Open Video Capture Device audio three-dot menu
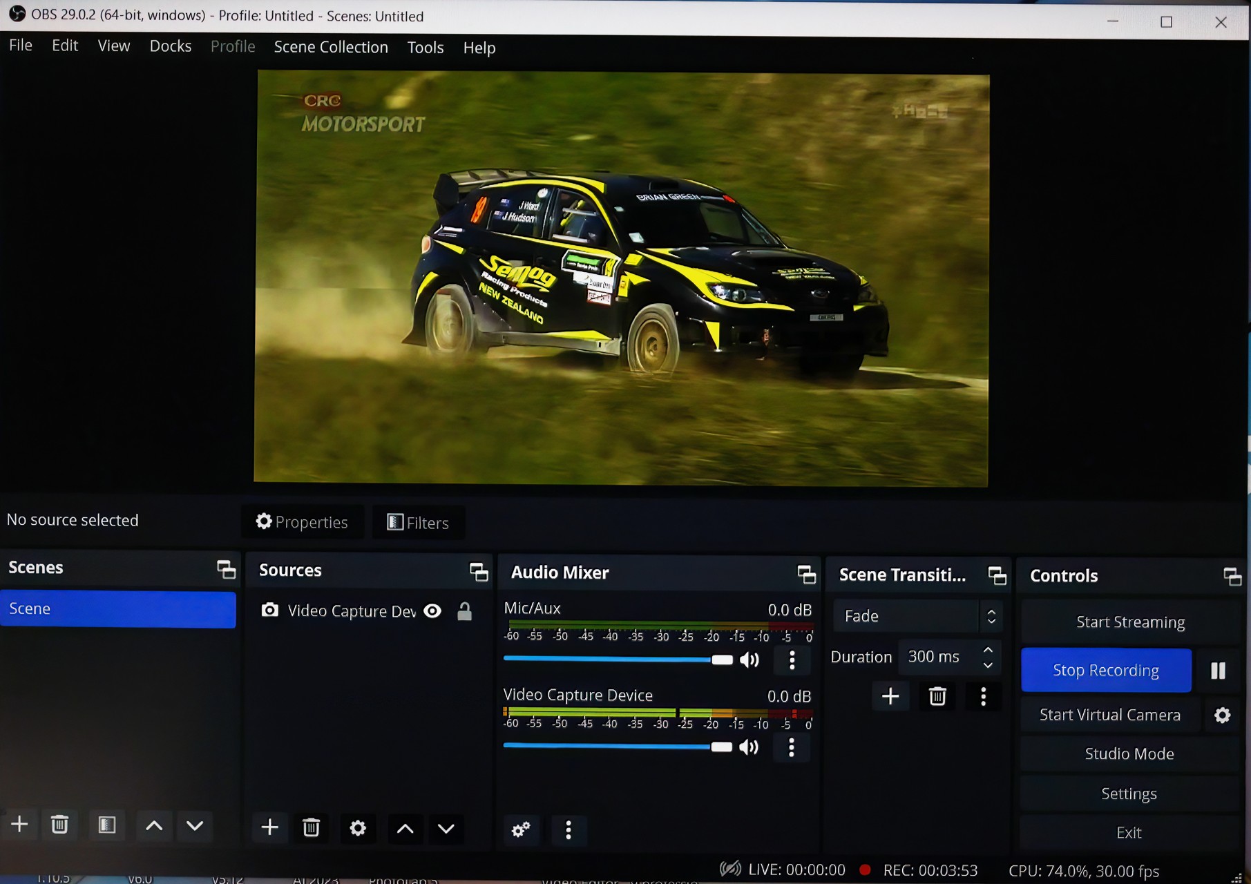This screenshot has height=884, width=1251. (x=792, y=747)
